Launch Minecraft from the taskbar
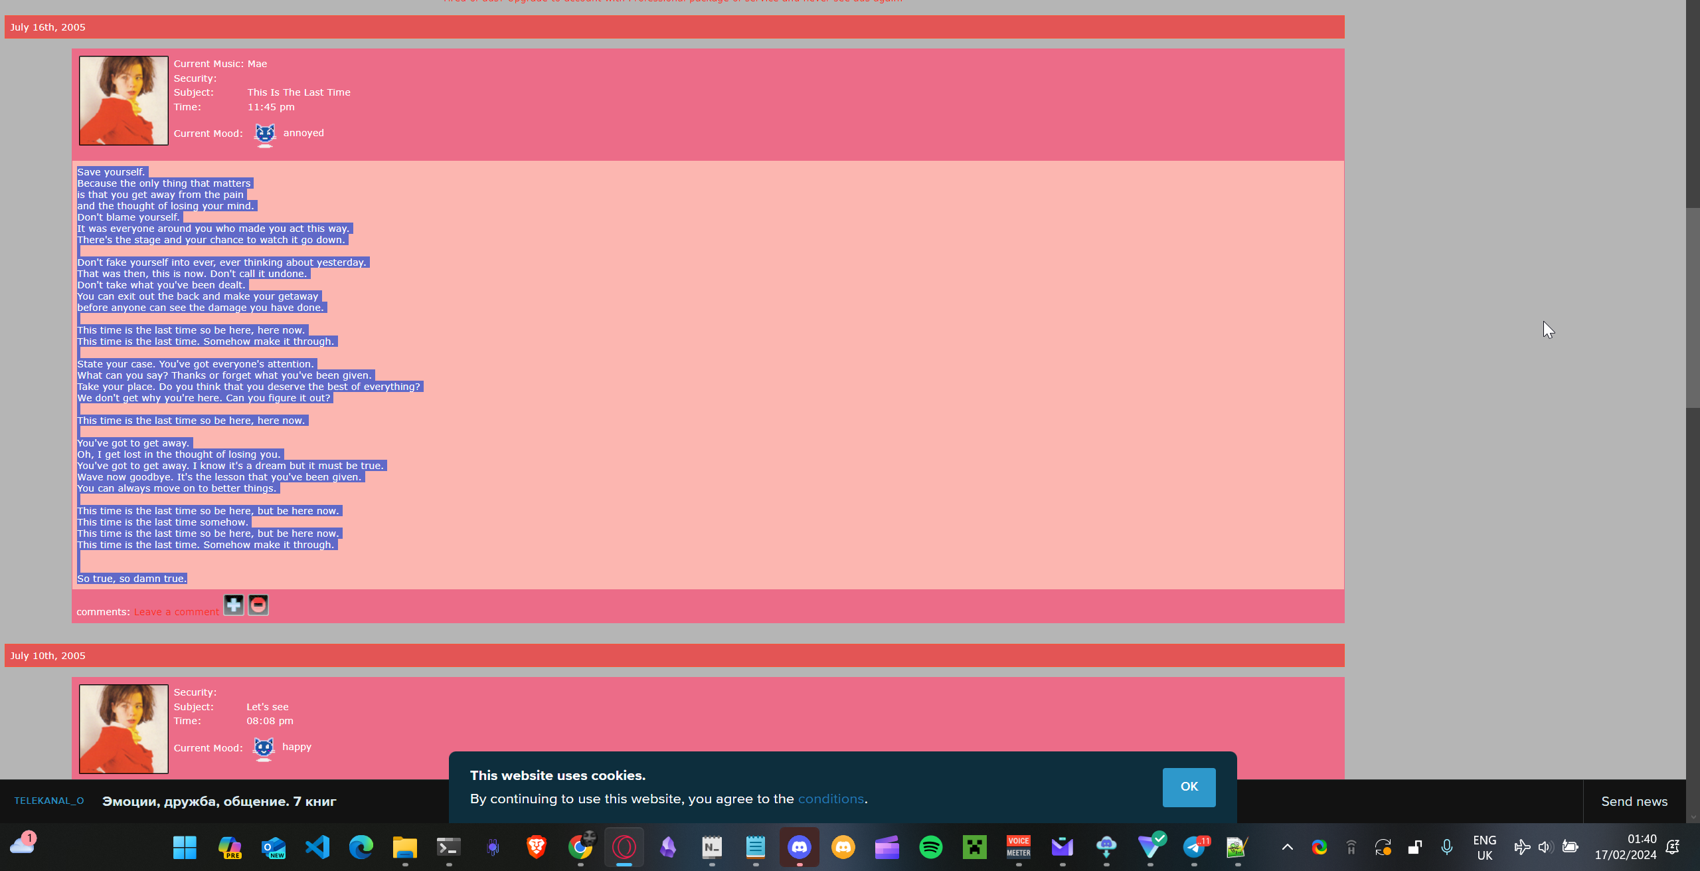The width and height of the screenshot is (1700, 871). [975, 847]
